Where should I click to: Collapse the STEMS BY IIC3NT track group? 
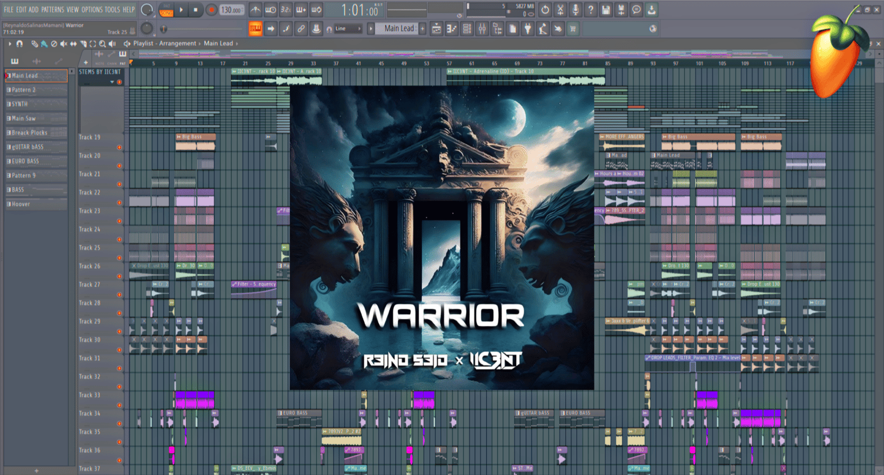coord(112,82)
